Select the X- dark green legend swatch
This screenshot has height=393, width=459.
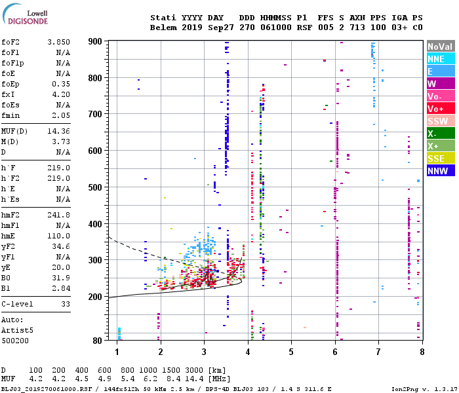pyautogui.click(x=441, y=134)
